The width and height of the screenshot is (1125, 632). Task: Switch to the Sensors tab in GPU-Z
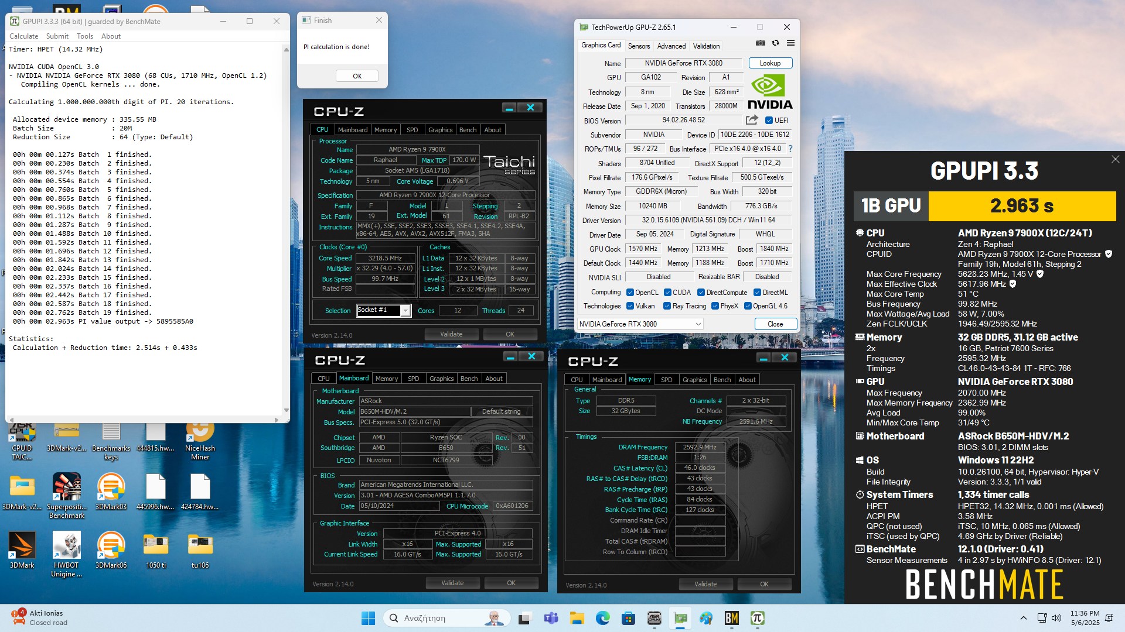point(639,46)
